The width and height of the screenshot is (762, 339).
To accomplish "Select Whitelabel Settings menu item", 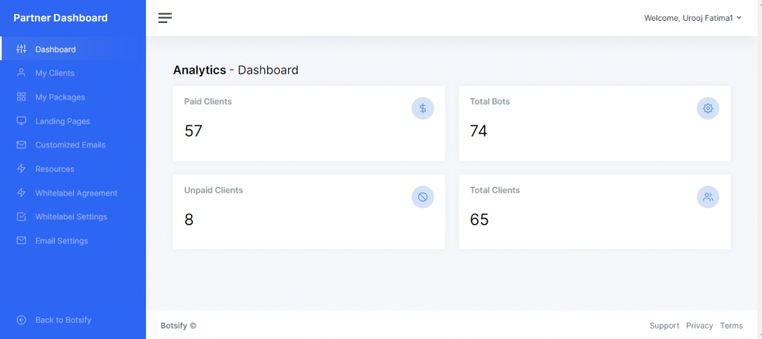I will point(71,217).
